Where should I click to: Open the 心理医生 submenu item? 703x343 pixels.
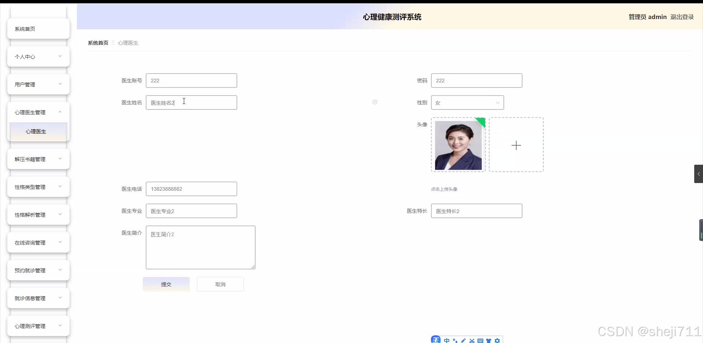[36, 131]
